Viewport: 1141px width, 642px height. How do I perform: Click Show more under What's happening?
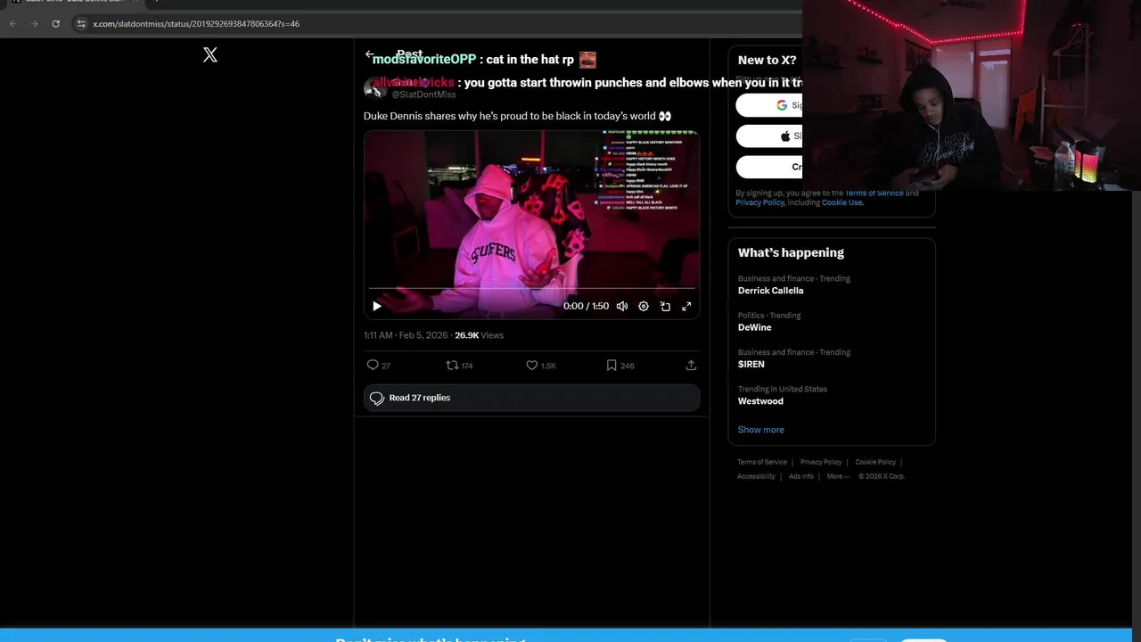coord(760,430)
